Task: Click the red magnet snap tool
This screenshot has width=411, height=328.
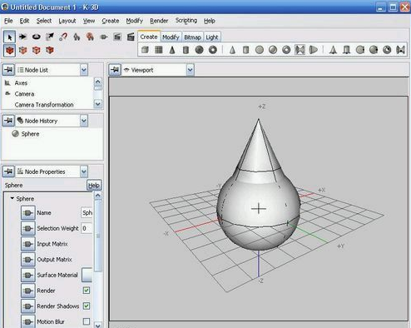Action: point(63,37)
